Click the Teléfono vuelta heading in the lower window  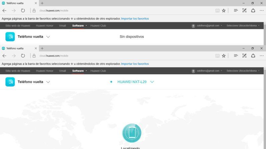click(x=30, y=82)
